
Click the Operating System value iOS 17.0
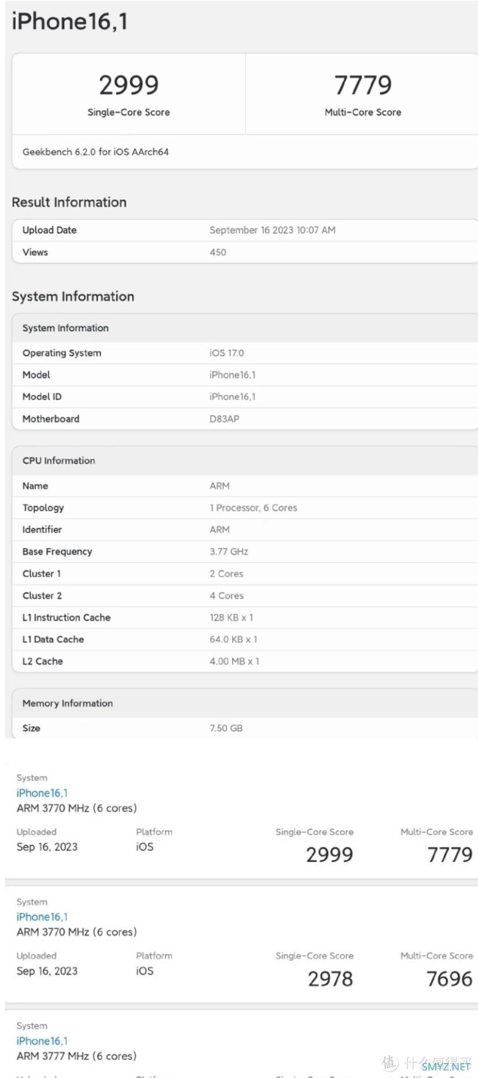coord(226,353)
